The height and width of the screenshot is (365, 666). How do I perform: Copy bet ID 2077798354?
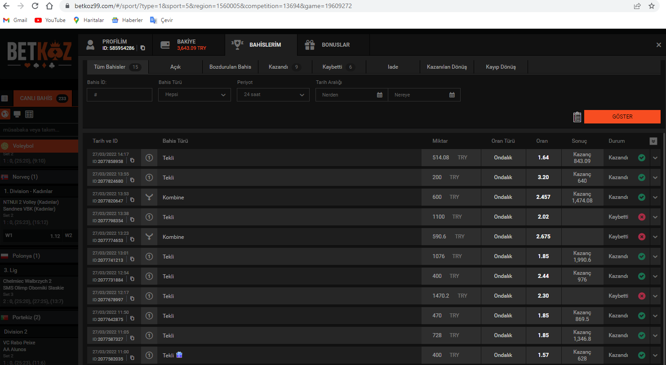pos(132,220)
